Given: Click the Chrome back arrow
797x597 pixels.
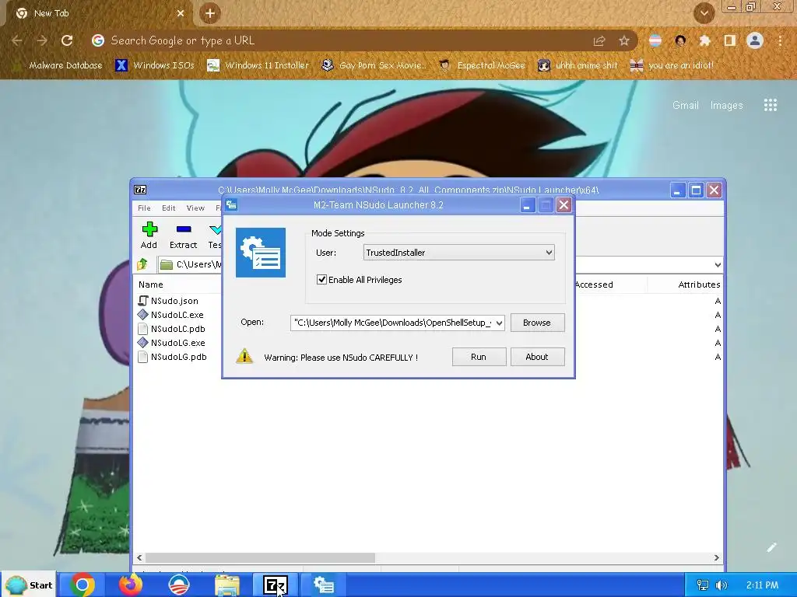Looking at the screenshot, I should tap(17, 40).
